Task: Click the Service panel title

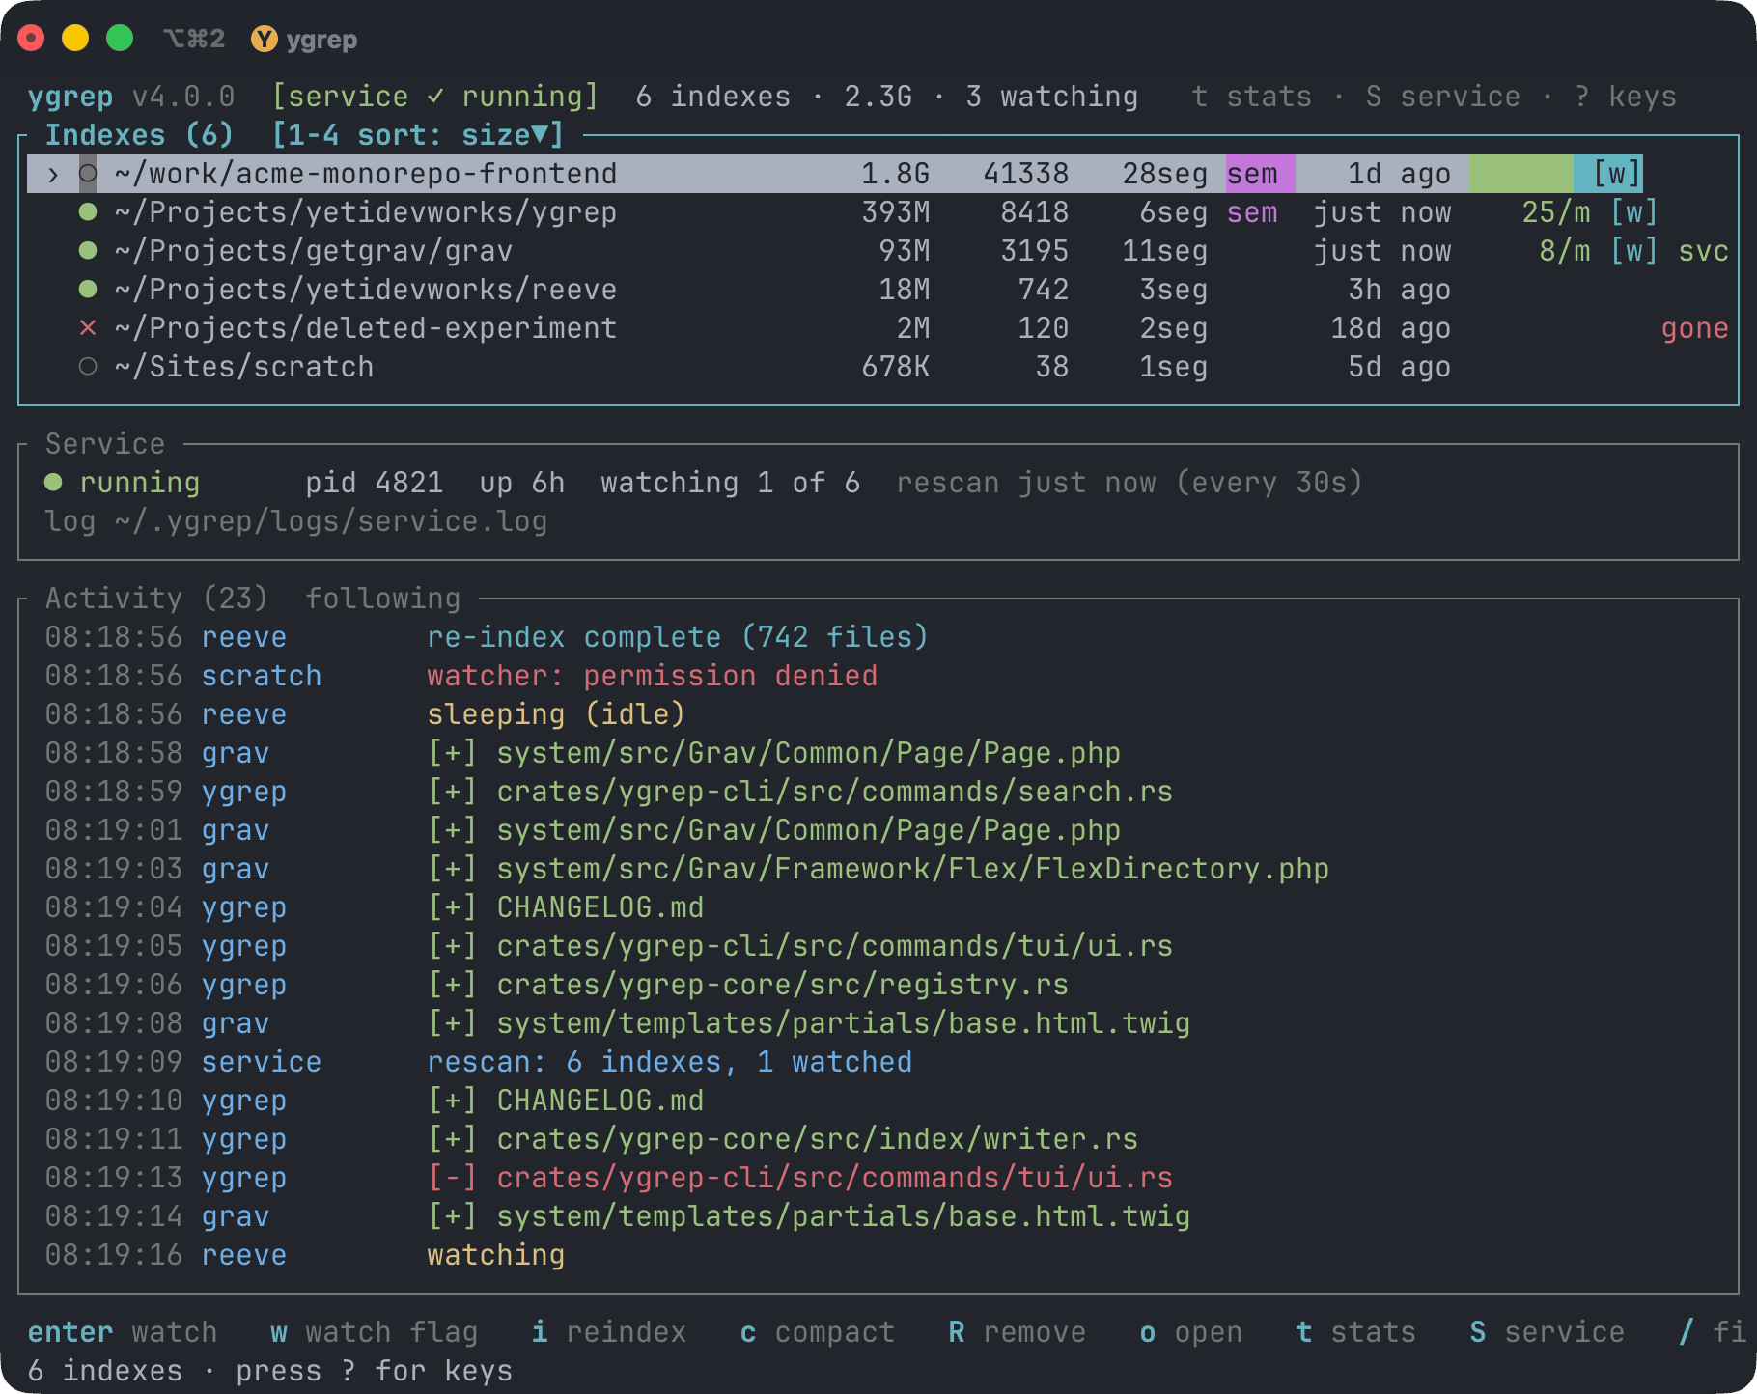Action: 105,444
